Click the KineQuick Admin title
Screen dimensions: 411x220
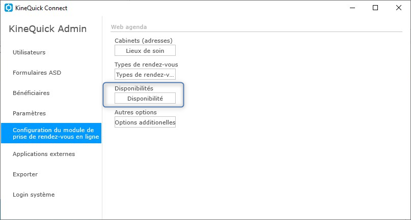coord(48,28)
